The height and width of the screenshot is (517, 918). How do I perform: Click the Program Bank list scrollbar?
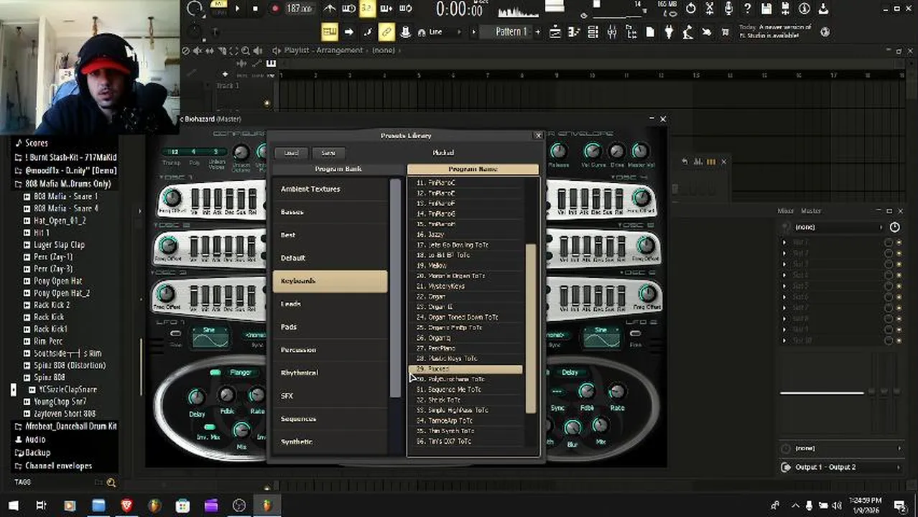pyautogui.click(x=395, y=287)
